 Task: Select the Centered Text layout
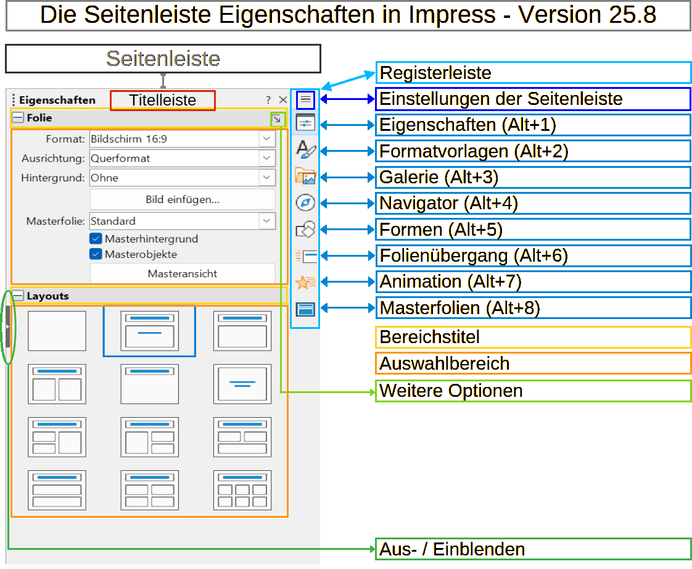242,384
